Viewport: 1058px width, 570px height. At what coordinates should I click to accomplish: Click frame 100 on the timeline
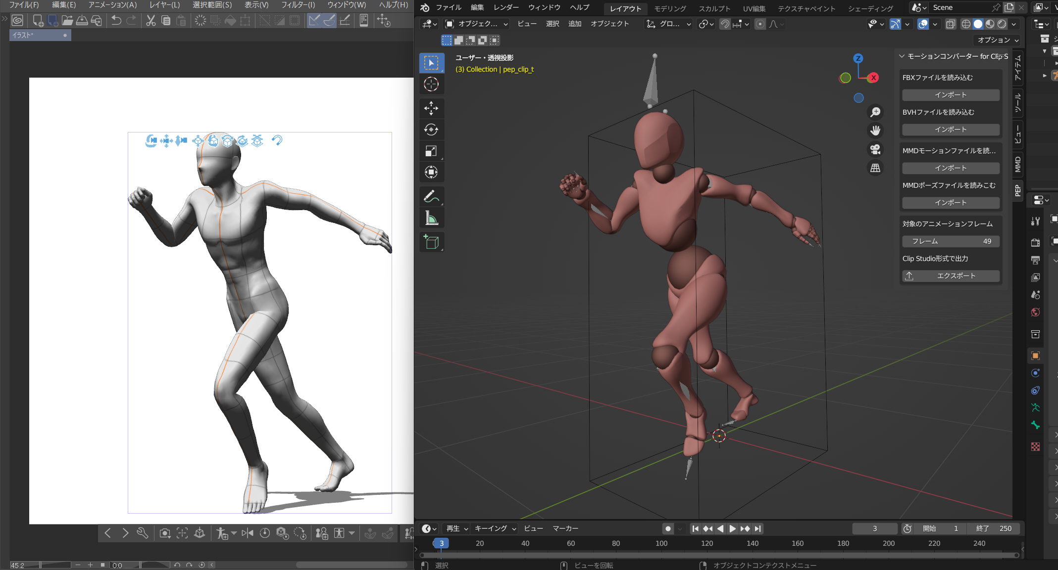661,543
